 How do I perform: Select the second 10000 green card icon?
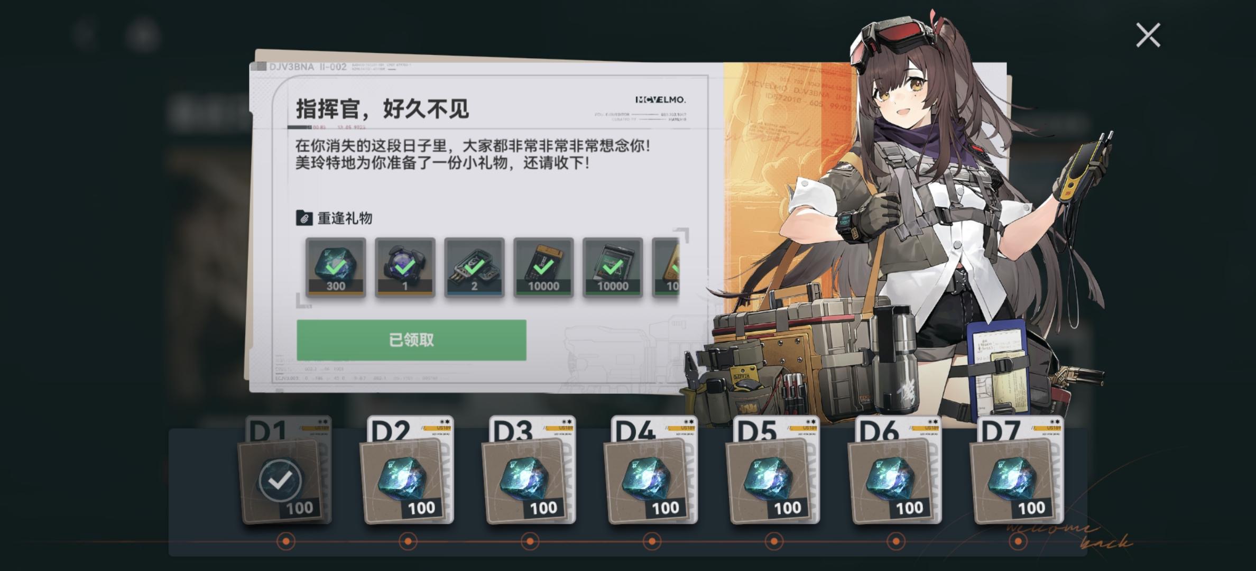(x=613, y=267)
